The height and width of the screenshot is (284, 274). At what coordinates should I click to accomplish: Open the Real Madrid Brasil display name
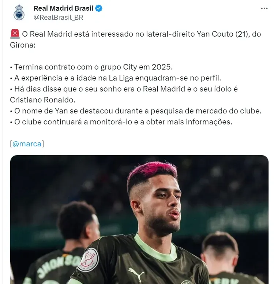[x=63, y=8]
